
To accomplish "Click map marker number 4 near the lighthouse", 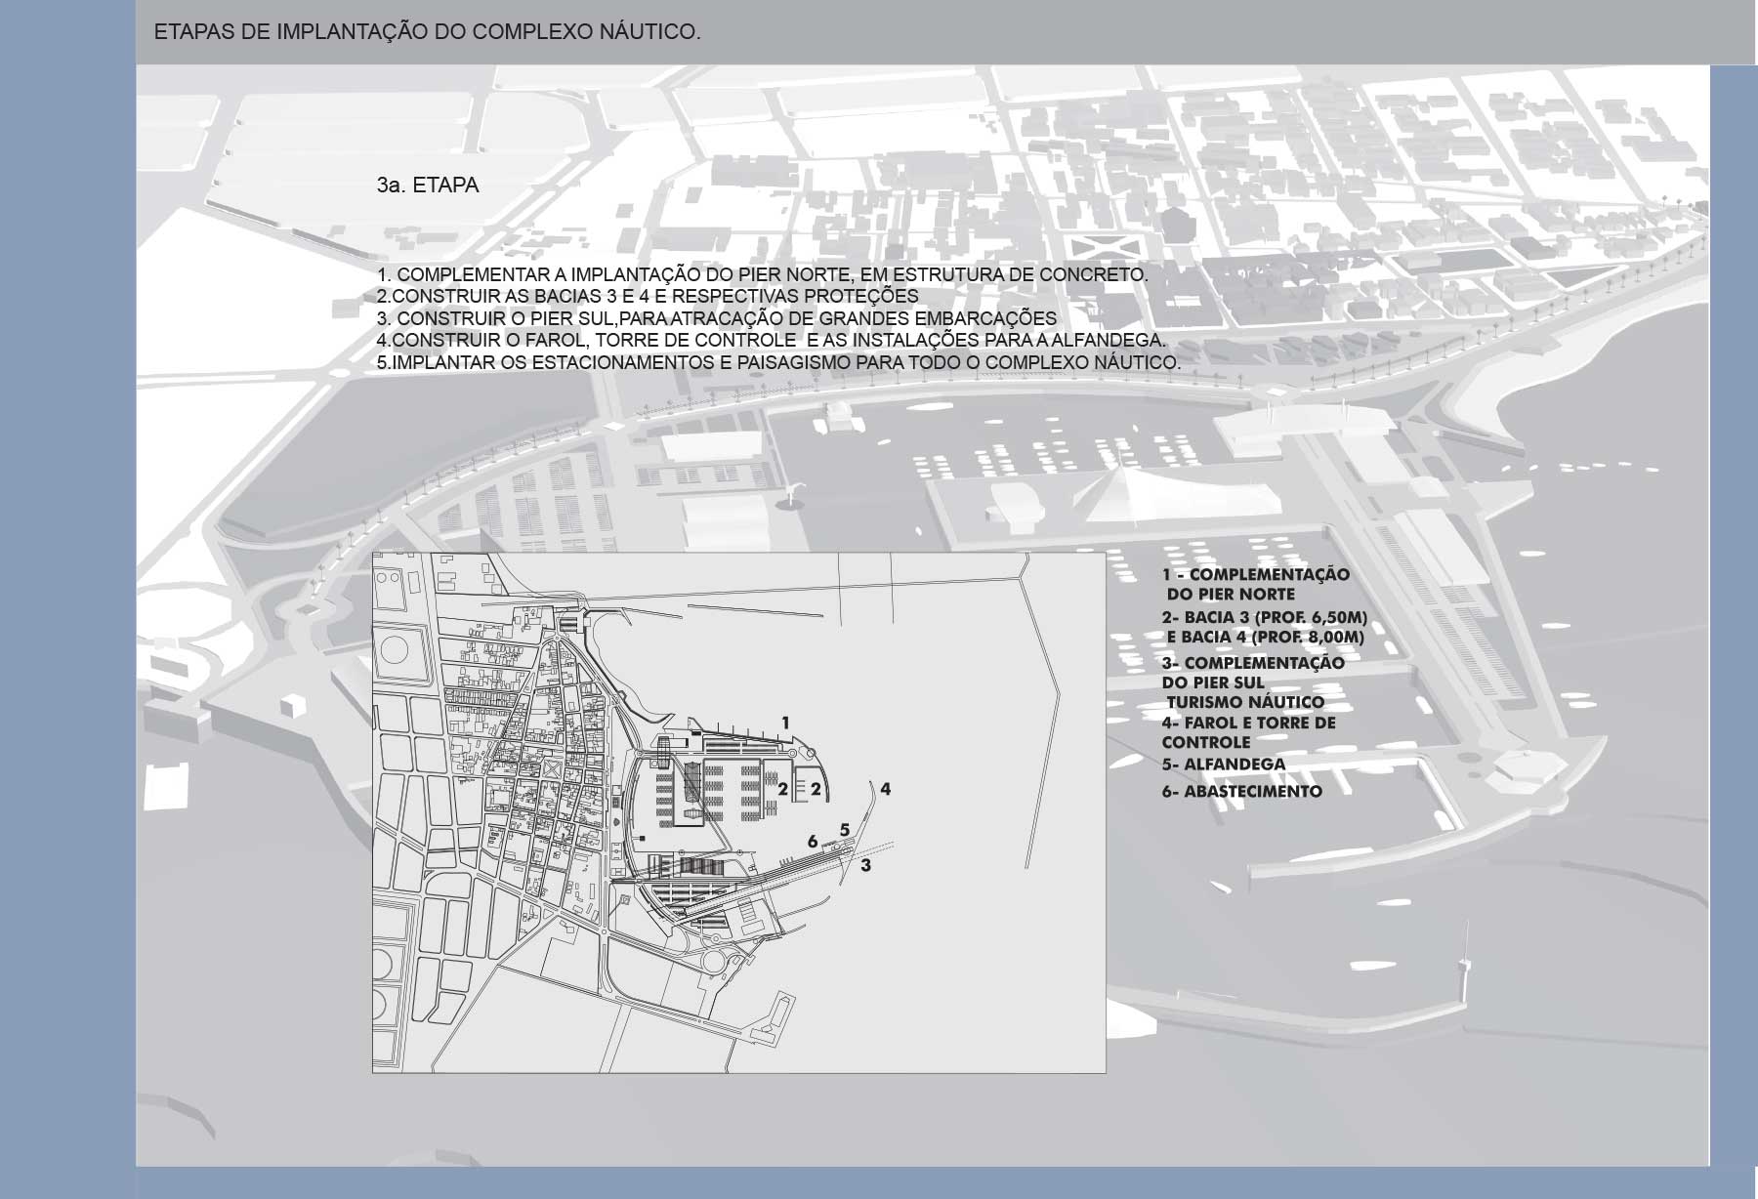I will (885, 789).
